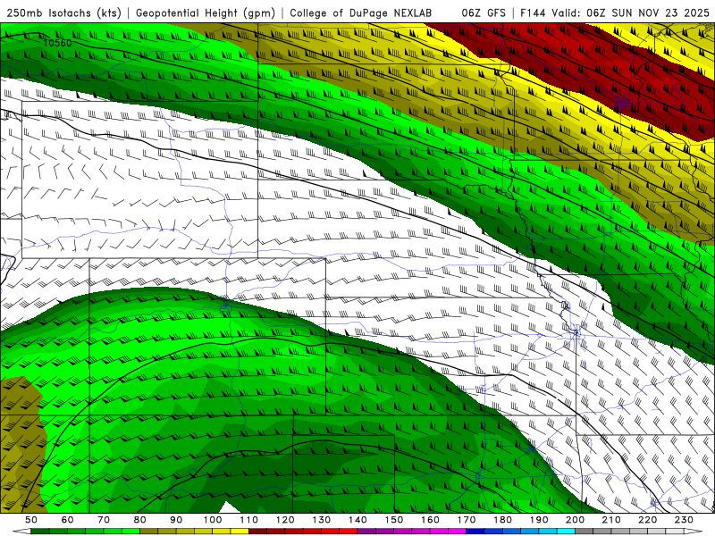Click the 110 label on the color scale
The image size is (715, 536).
249,520
